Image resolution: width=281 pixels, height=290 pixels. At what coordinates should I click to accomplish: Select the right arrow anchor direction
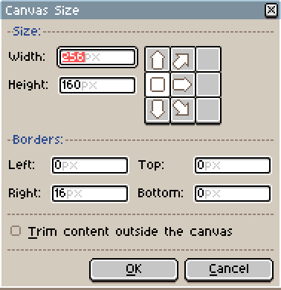(183, 85)
